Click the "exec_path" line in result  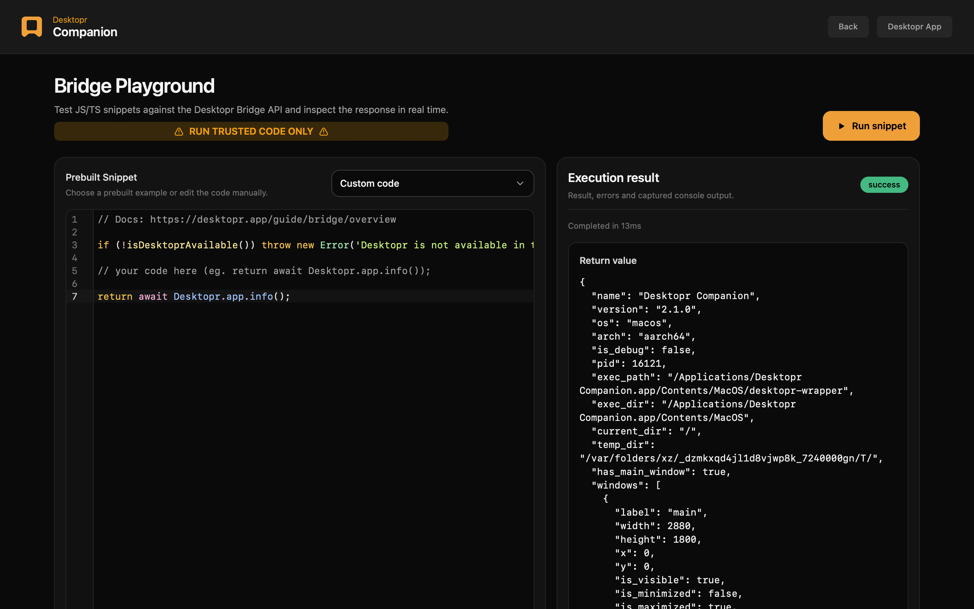click(x=696, y=377)
